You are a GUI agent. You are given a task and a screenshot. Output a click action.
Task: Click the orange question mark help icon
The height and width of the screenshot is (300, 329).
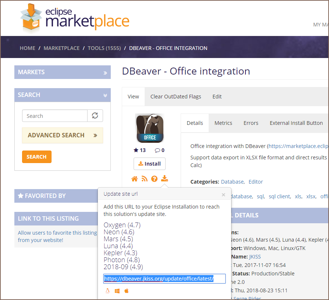[155, 179]
